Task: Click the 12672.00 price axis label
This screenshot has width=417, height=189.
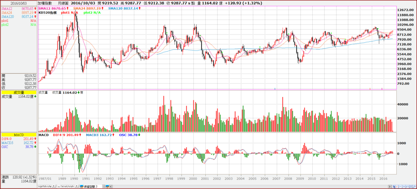Action: 406,10
